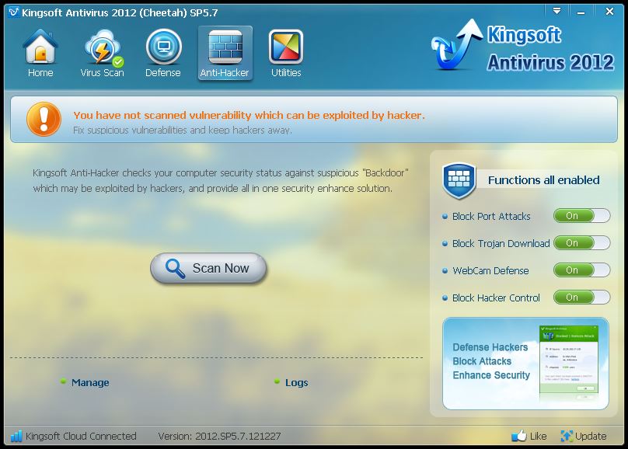The width and height of the screenshot is (628, 449).
Task: Open Utilities tools
Action: (286, 53)
